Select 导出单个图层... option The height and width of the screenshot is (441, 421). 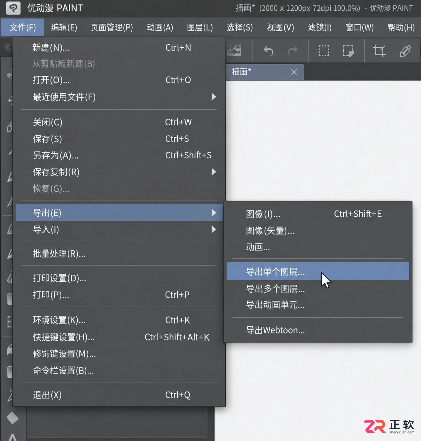coord(318,271)
